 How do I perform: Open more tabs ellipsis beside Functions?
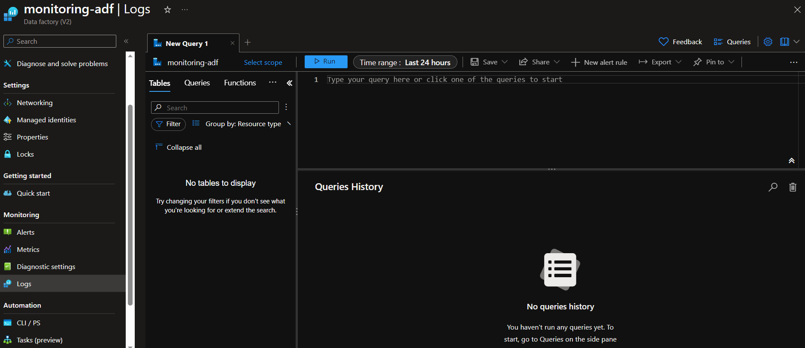pos(272,82)
